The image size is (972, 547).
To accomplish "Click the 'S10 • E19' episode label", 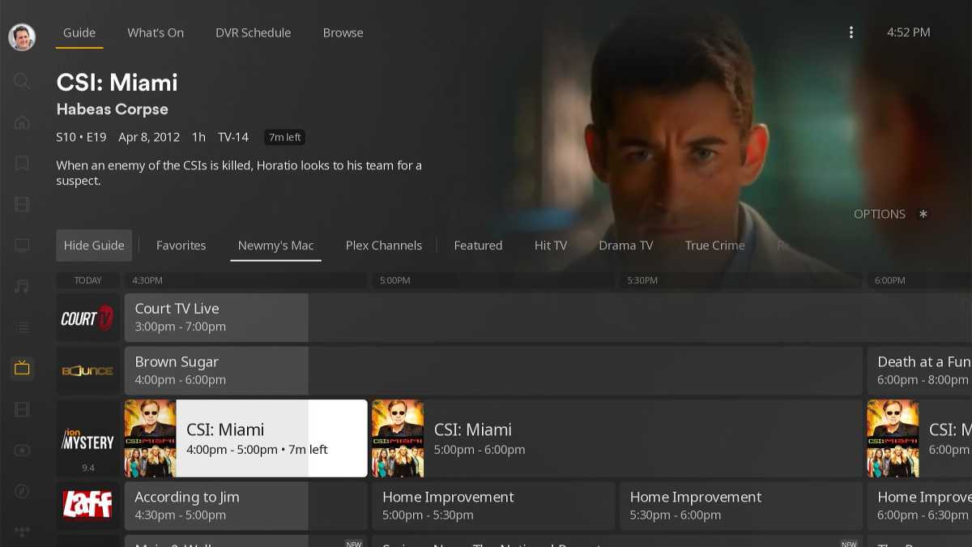I will [x=83, y=137].
